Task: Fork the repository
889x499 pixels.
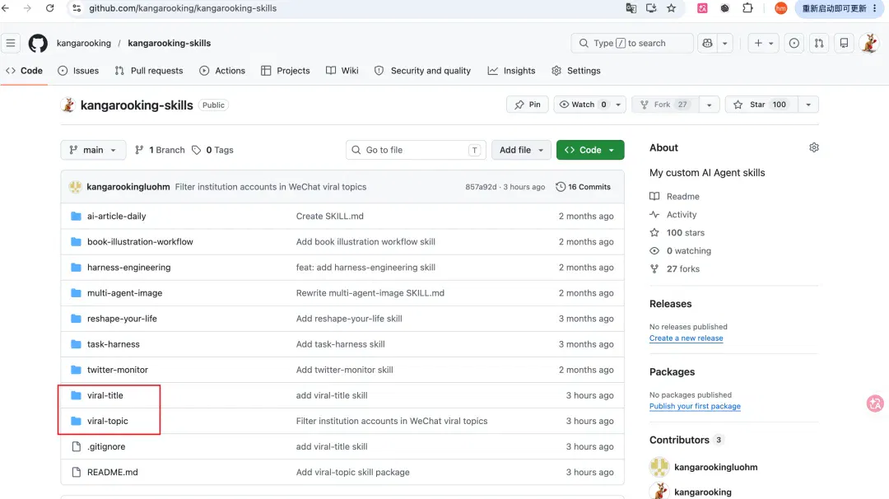Action: coord(665,105)
